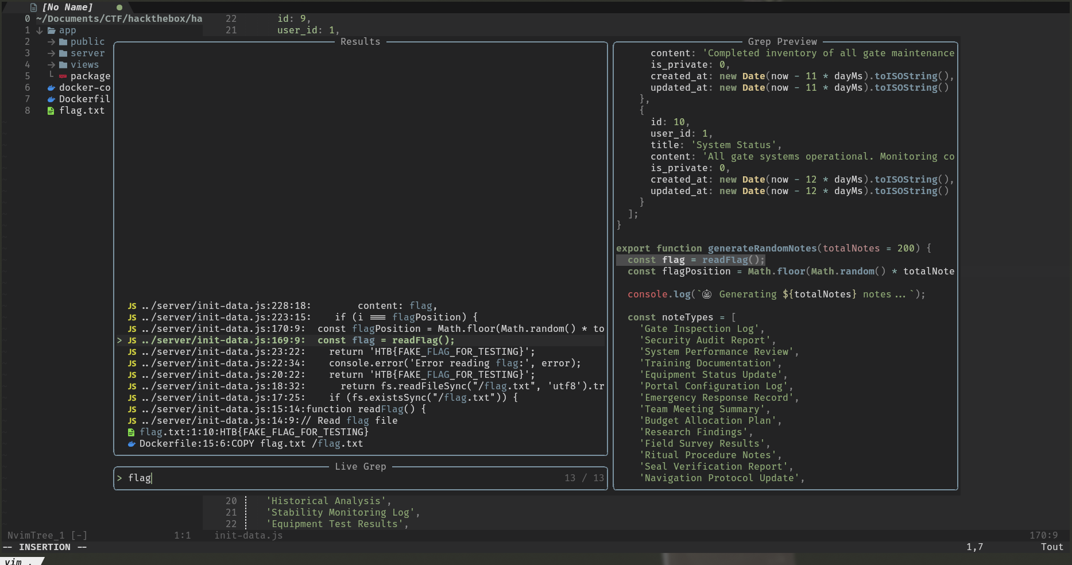This screenshot has height=565, width=1072.
Task: Select the flag.txt file in the tree
Action: click(x=82, y=111)
